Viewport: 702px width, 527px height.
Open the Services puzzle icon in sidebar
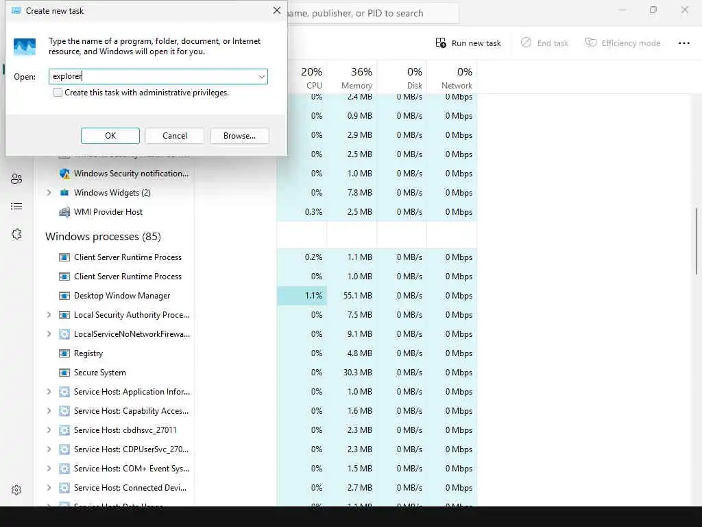pos(16,234)
